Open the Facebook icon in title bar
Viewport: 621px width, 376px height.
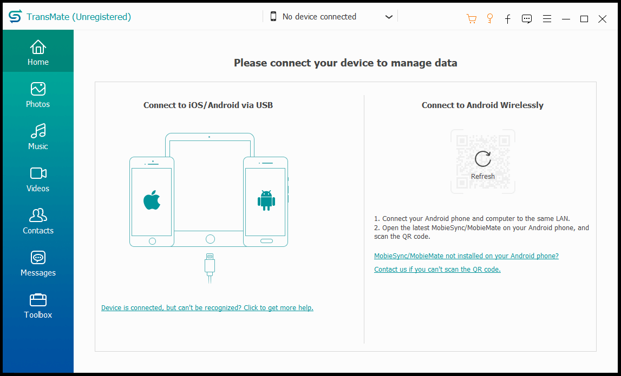click(x=508, y=18)
